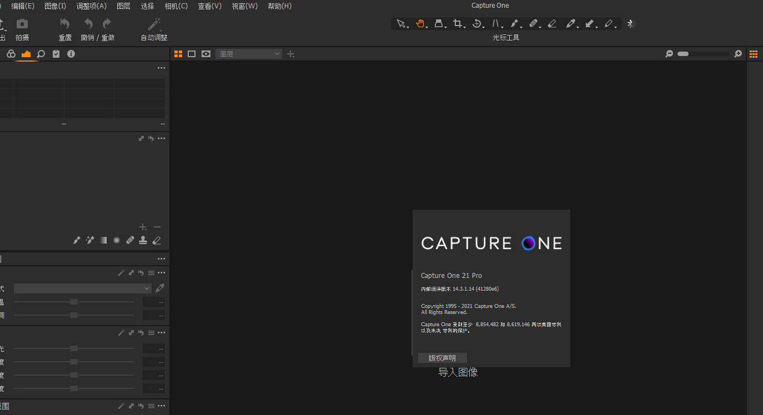Click the temperature (温) value field
Image resolution: width=763 pixels, height=415 pixels.
[154, 302]
